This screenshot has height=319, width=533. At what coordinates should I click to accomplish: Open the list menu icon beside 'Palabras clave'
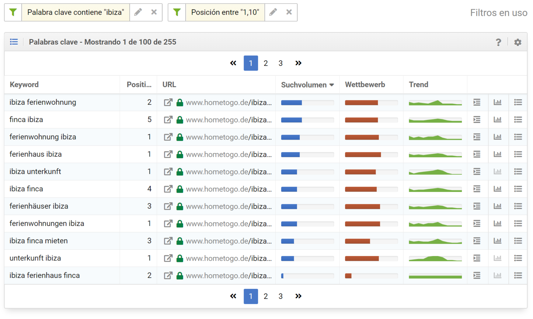pos(14,42)
